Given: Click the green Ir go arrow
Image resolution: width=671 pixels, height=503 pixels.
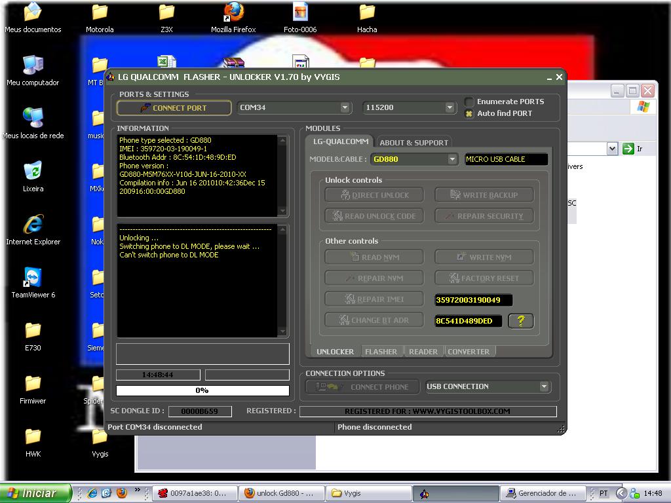Looking at the screenshot, I should click(628, 149).
